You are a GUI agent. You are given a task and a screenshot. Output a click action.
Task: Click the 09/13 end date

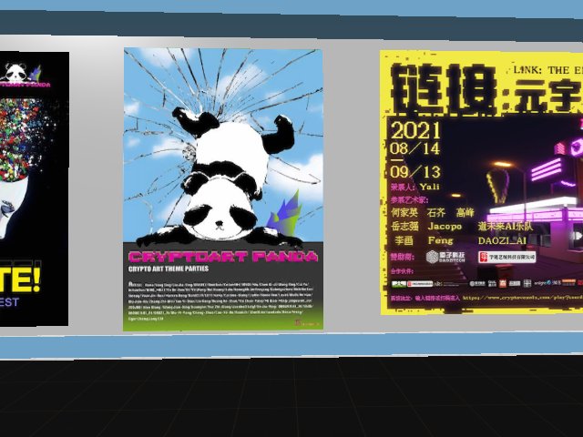pyautogui.click(x=415, y=172)
